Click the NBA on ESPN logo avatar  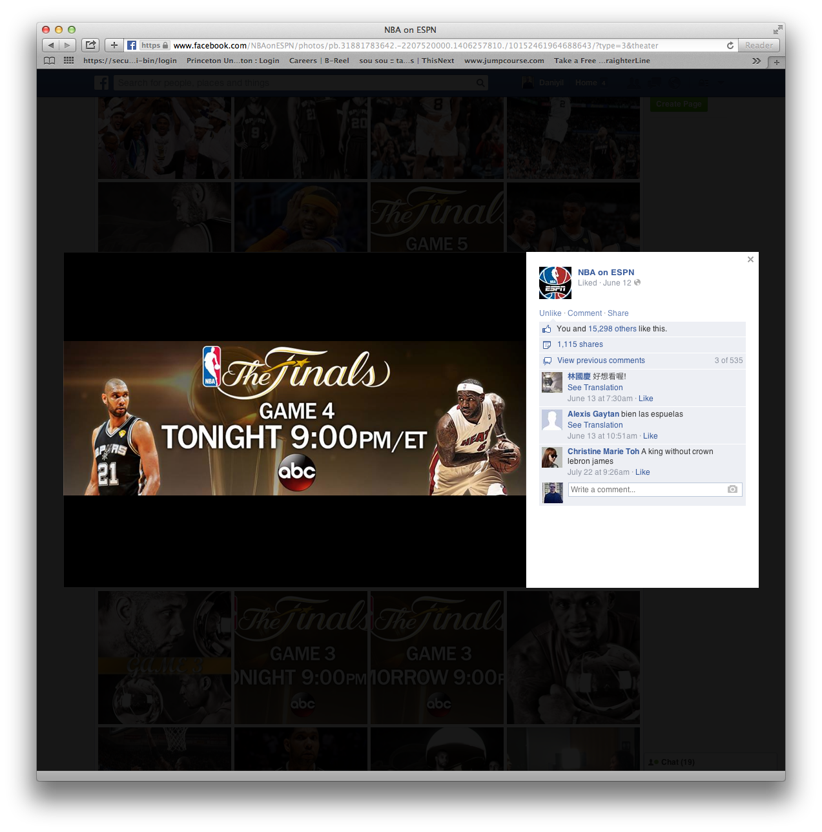[x=555, y=283]
